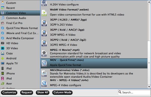Click the Search input field
Viewport: 151px width, 97px height.
tap(134, 92)
